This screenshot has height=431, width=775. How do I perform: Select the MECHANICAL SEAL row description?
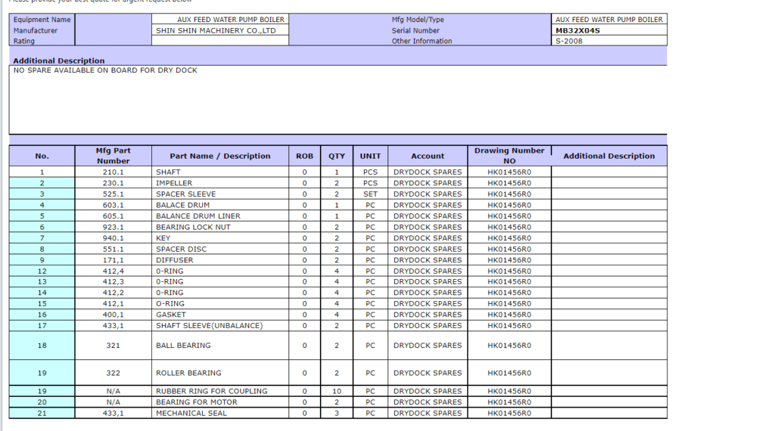coord(191,414)
